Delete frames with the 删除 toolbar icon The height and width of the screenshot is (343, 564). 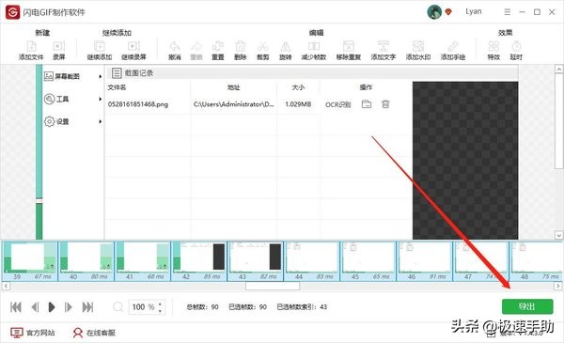[x=241, y=46]
